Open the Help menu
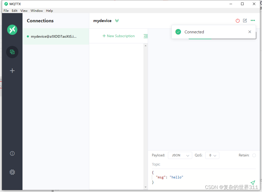 click(49, 11)
